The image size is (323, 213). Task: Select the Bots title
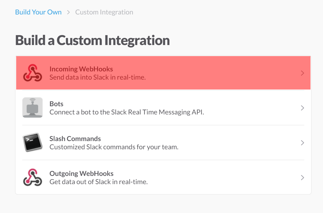pos(56,104)
